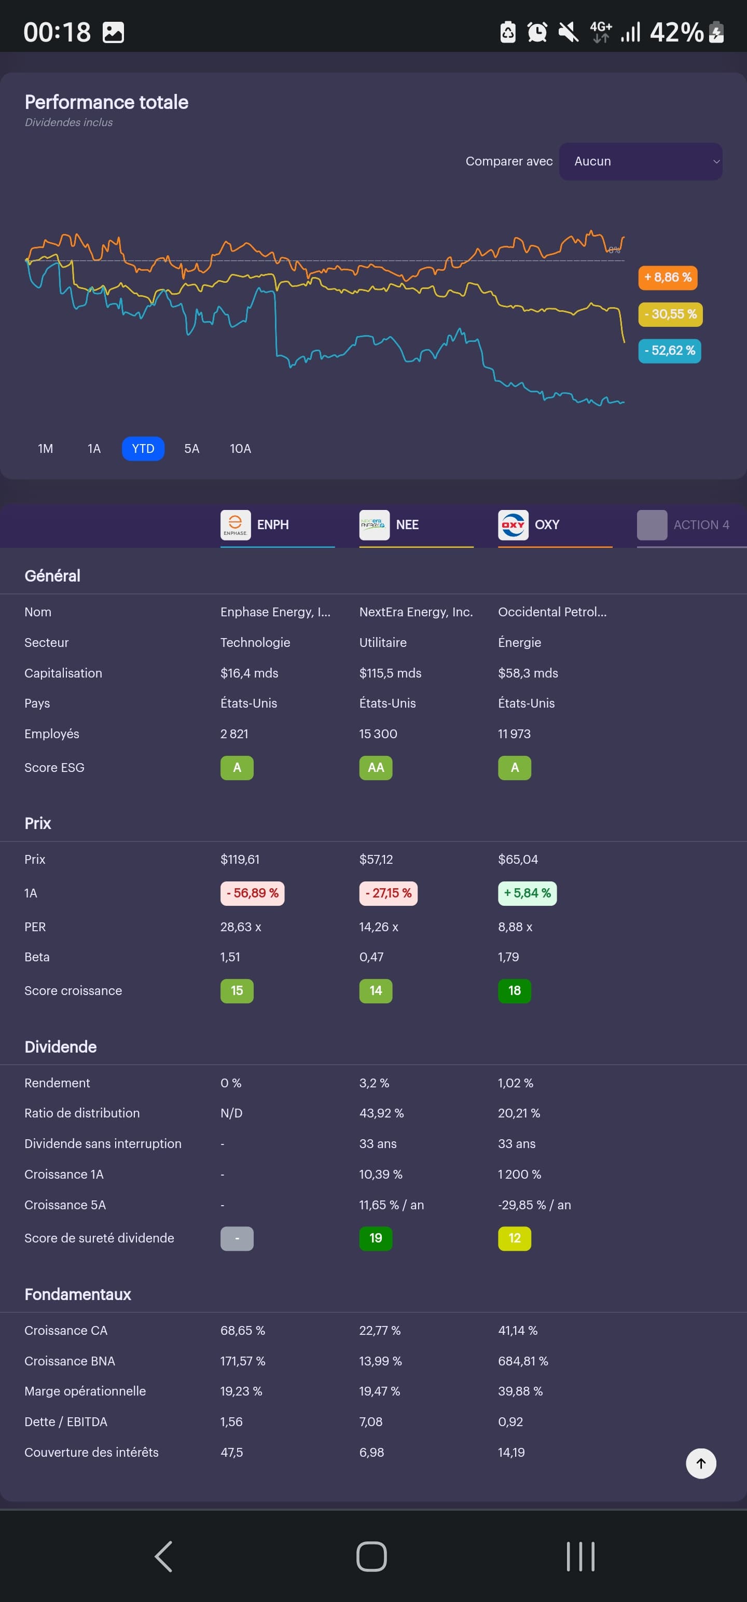
Task: Click the '7,08' Dette / EBITDA value
Action: click(371, 1421)
